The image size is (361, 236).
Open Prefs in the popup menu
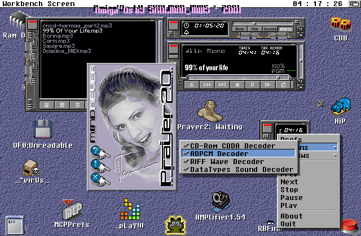(x=309, y=139)
